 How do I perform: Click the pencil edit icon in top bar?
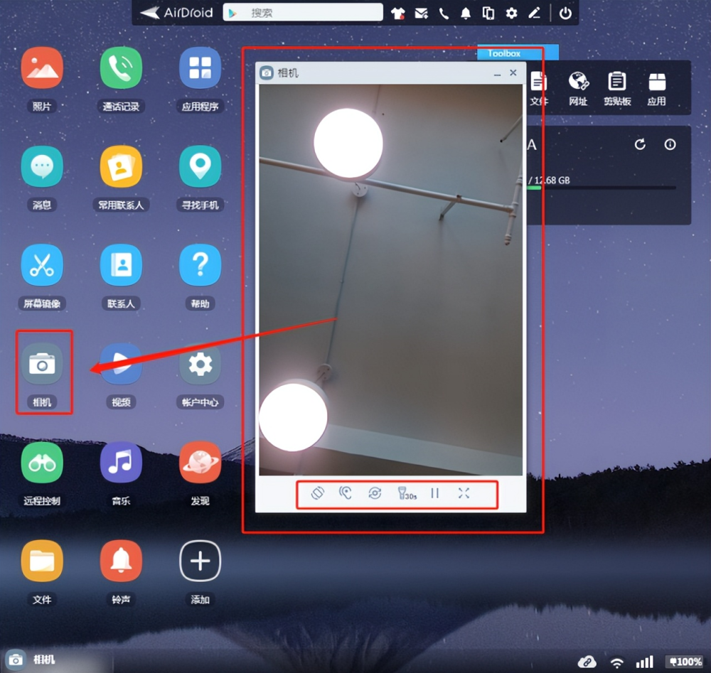[x=534, y=13]
